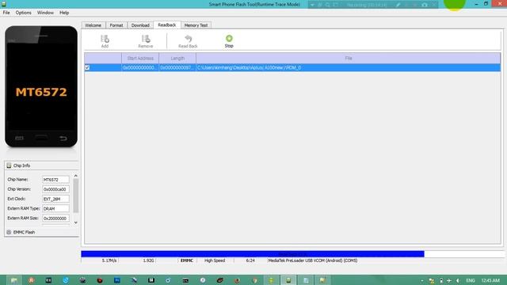Click the 6:24 elapsed time status
Screen dimensions: 507x285
click(x=250, y=260)
